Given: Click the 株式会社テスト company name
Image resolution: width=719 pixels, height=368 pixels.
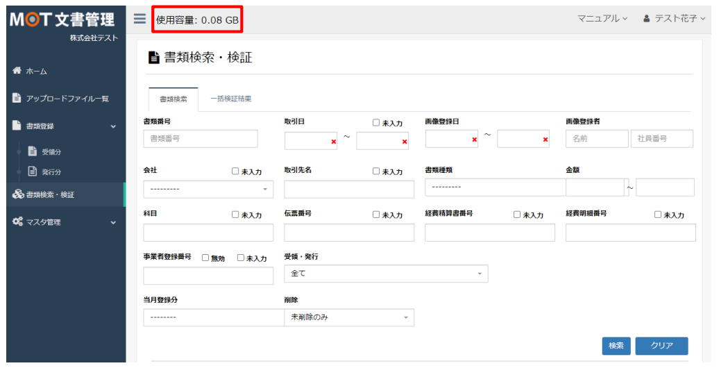Looking at the screenshot, I should click(x=94, y=37).
